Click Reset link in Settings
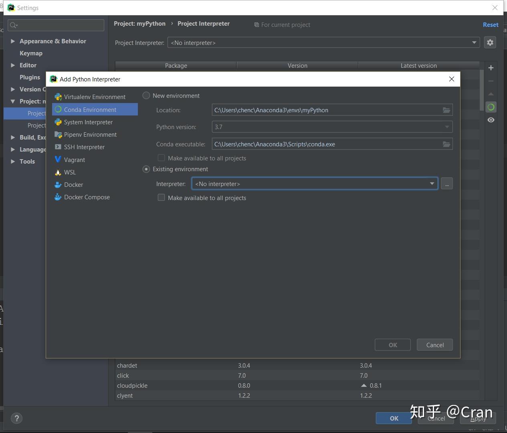Image resolution: width=507 pixels, height=433 pixels. (x=491, y=24)
